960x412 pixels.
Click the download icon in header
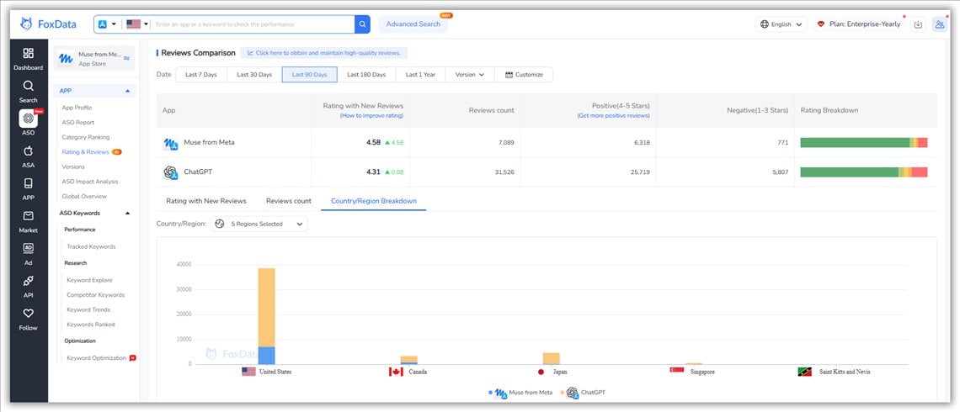coord(918,24)
